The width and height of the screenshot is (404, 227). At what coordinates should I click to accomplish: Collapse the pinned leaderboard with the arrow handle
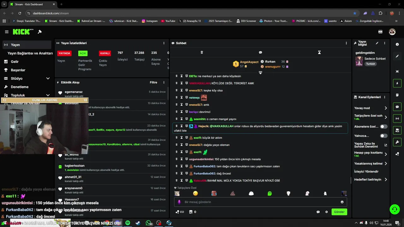click(260, 73)
